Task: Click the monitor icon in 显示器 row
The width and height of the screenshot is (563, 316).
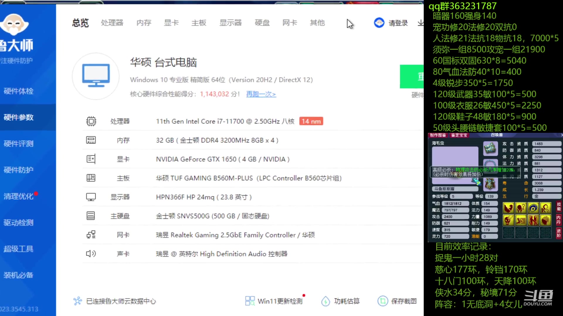Action: pyautogui.click(x=91, y=197)
